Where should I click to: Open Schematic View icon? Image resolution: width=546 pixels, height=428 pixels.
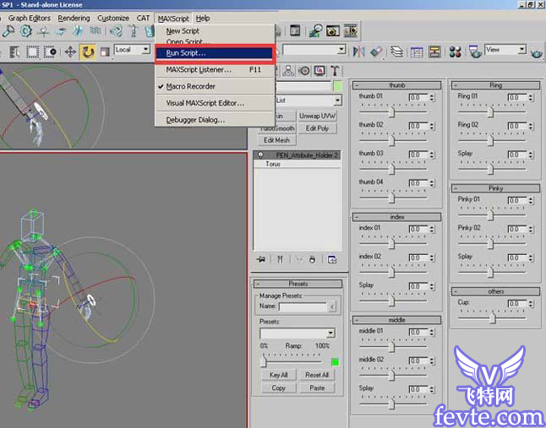pyautogui.click(x=434, y=51)
